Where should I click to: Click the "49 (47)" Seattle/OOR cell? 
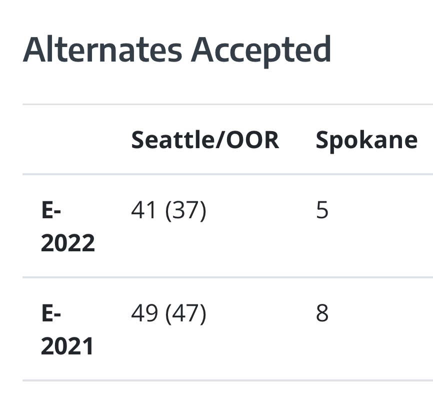168,313
